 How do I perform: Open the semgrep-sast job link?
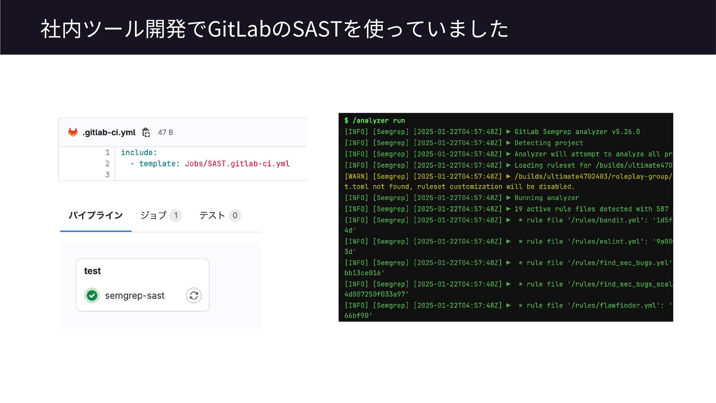135,296
